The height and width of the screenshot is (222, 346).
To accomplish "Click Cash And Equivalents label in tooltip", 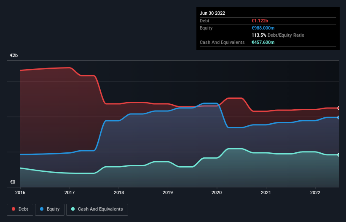I will point(222,42).
